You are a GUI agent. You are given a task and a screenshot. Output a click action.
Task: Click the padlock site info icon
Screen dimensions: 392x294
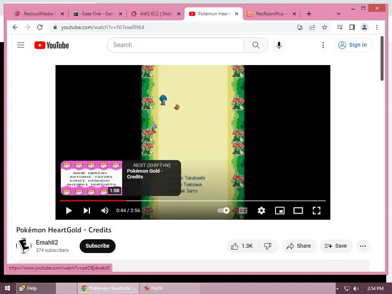coord(55,27)
